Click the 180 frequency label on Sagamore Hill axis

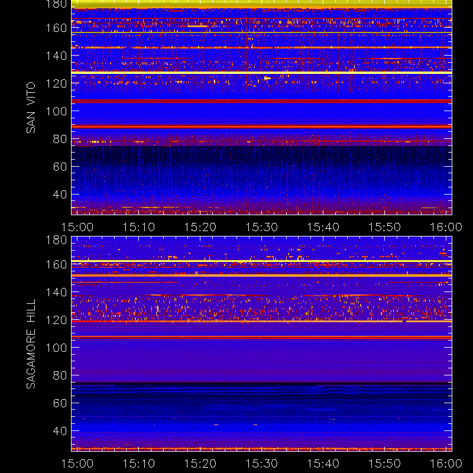(x=56, y=240)
